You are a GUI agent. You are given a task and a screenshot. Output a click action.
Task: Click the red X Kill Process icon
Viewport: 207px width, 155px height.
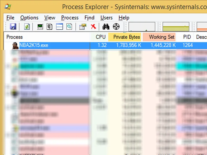pos(93,27)
